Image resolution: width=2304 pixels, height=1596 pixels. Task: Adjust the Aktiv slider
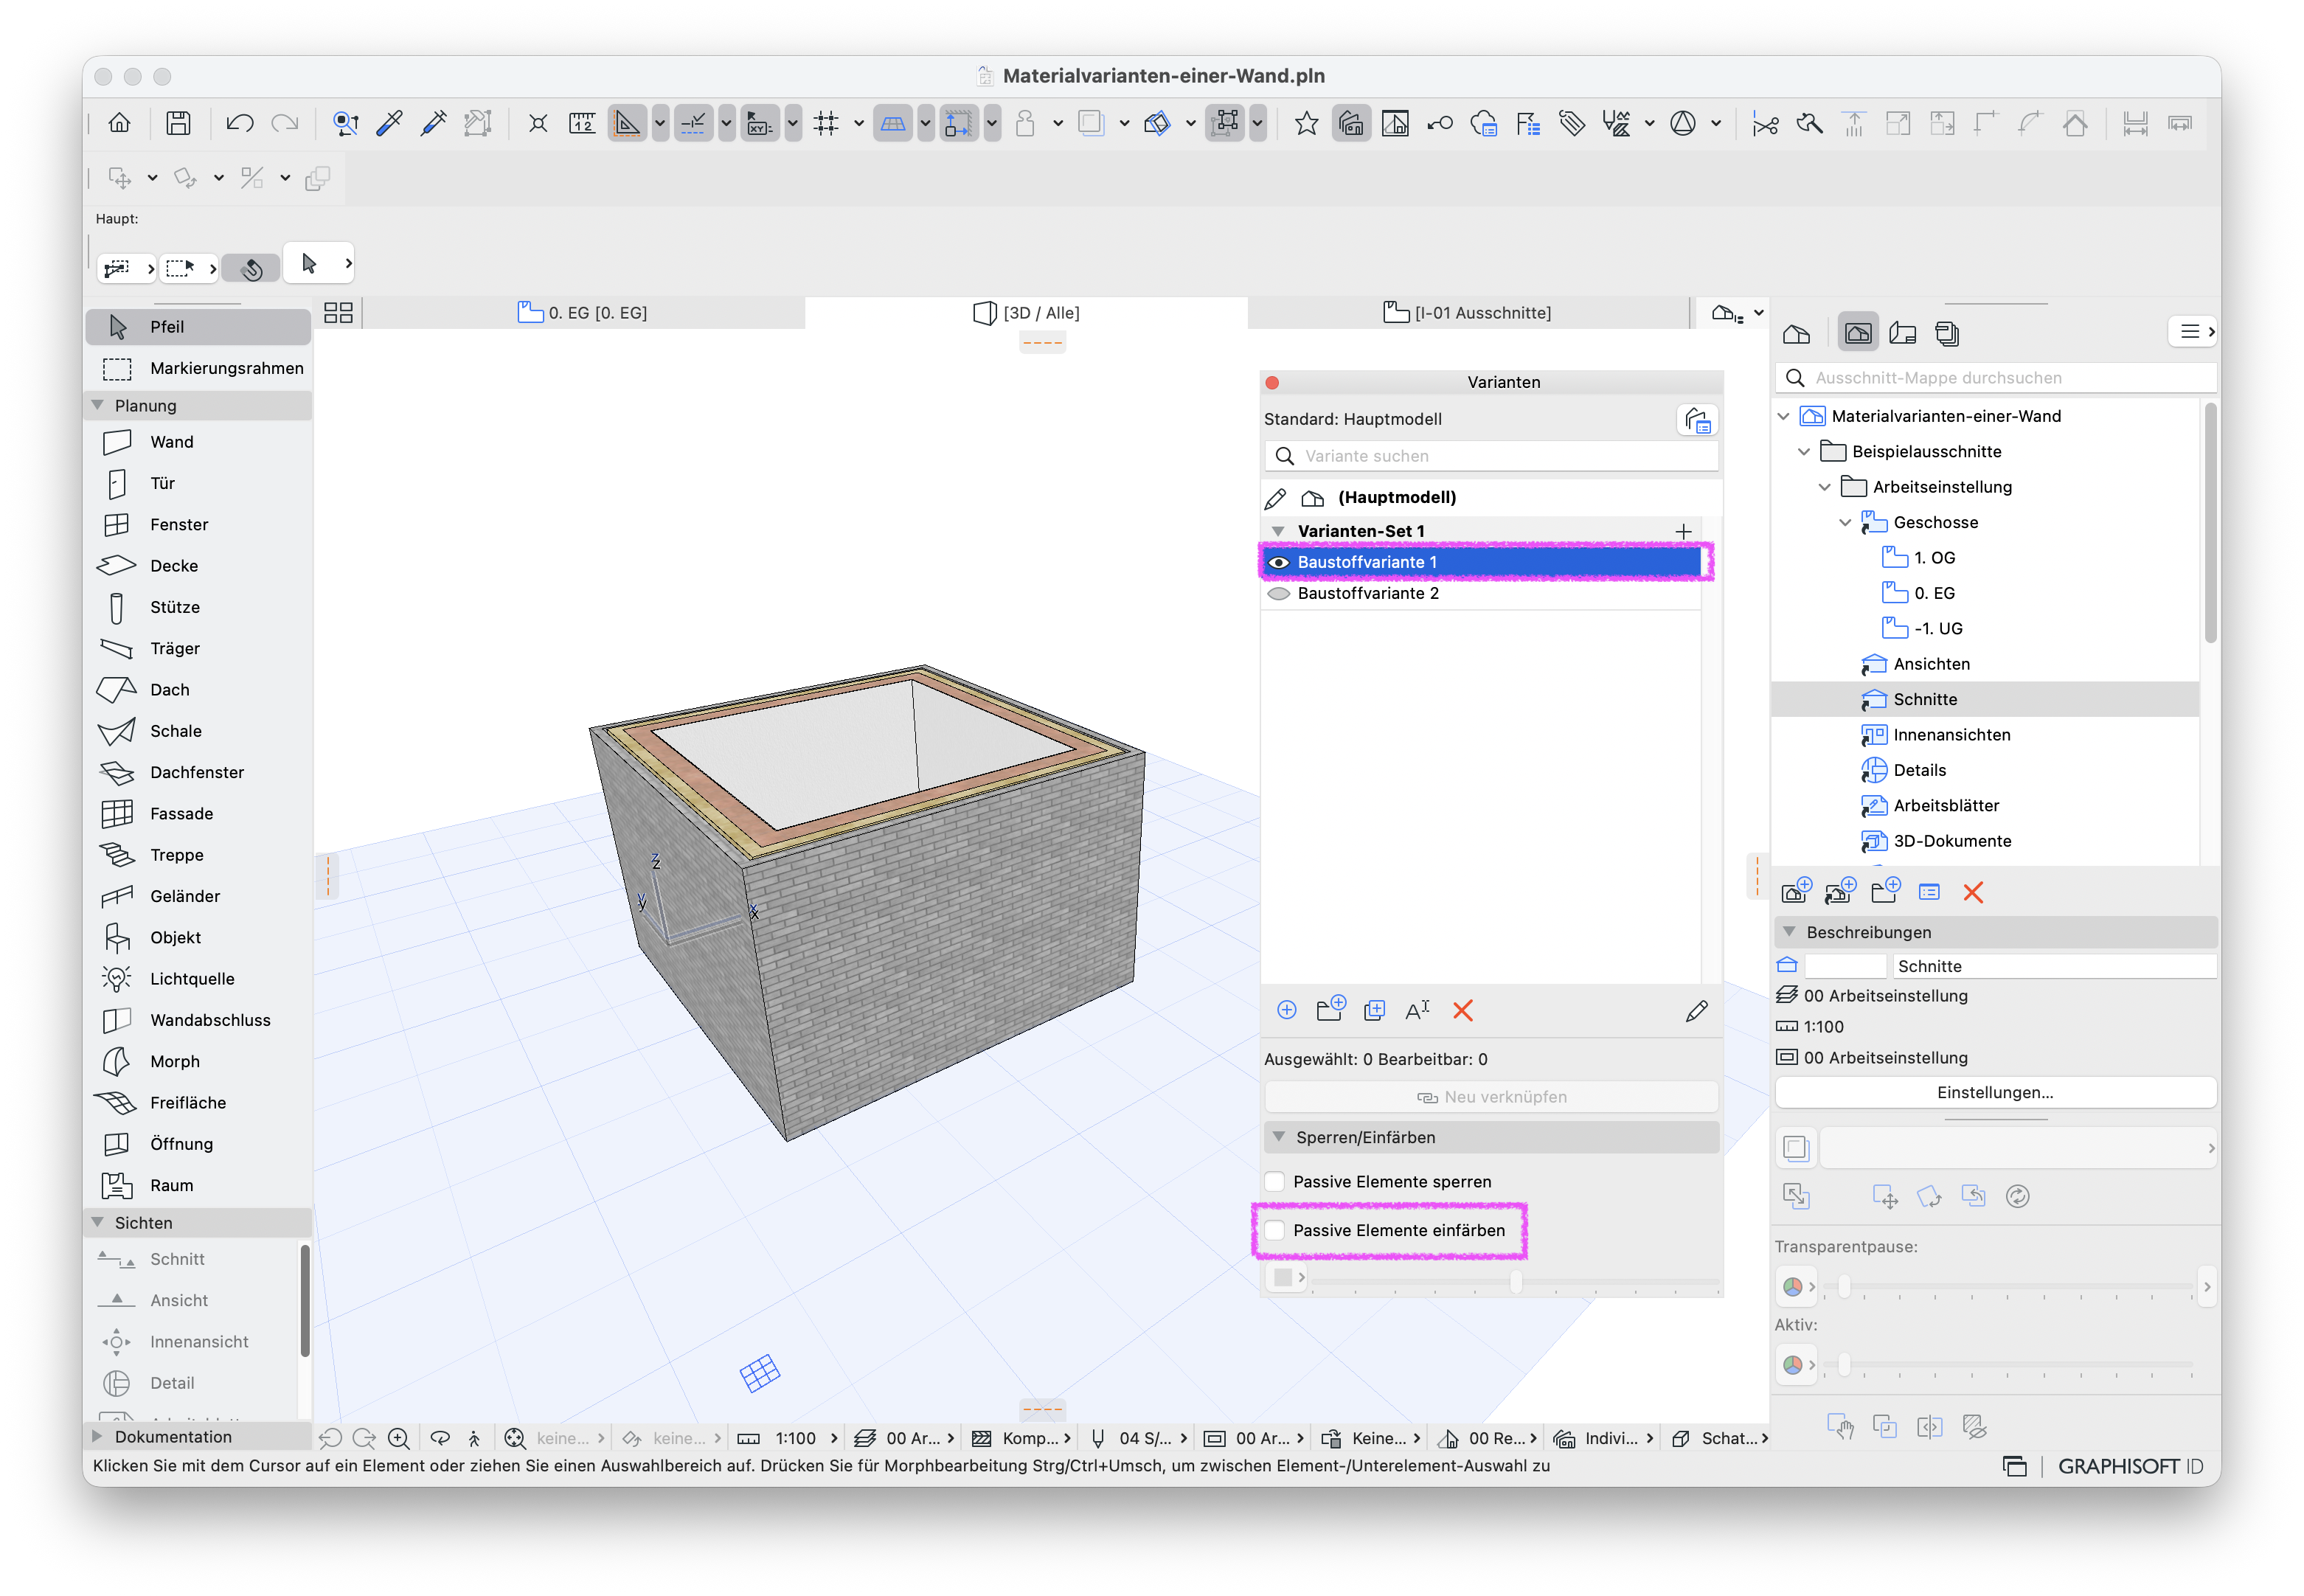[x=1844, y=1365]
